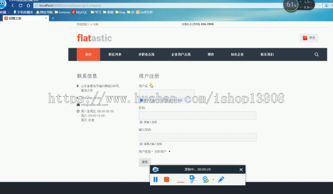
Task: Click the 注册 register link in top bar
Action: (96, 24)
